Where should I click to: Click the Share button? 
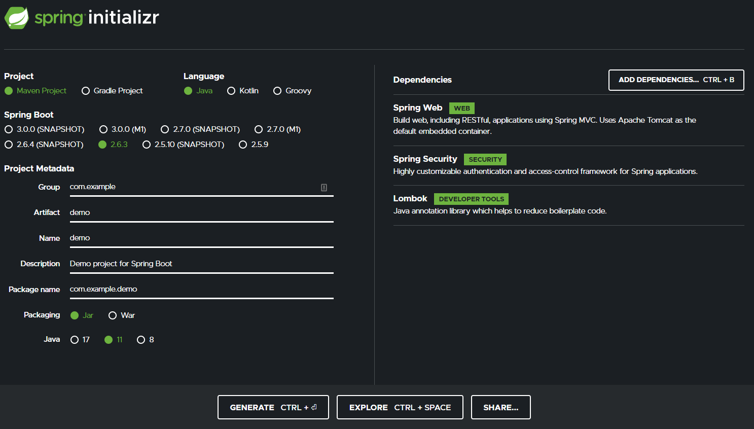[x=501, y=407]
